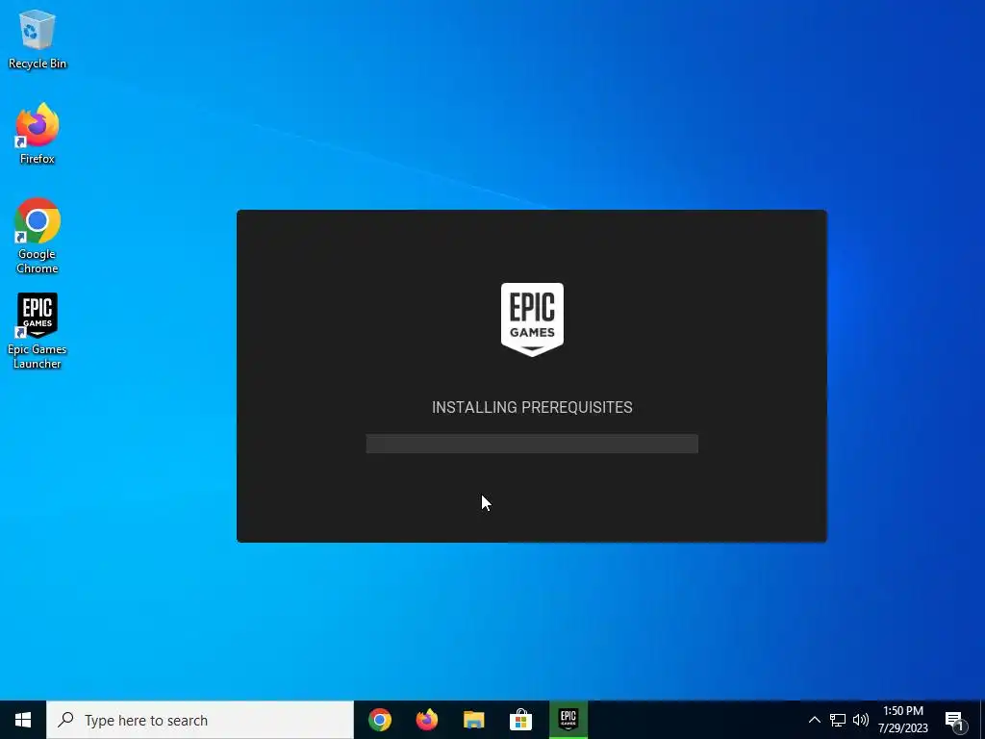This screenshot has height=739, width=985.
Task: Open File Explorer from the taskbar
Action: pyautogui.click(x=474, y=720)
